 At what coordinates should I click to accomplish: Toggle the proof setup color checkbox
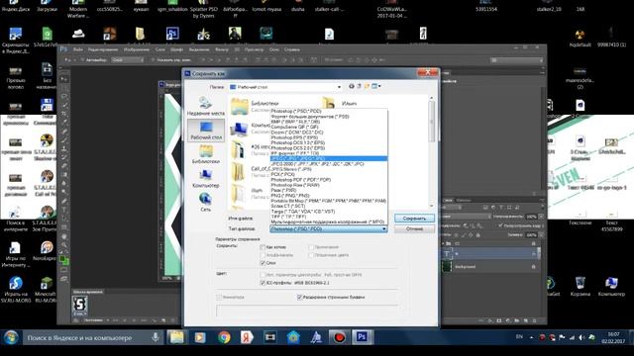click(263, 275)
